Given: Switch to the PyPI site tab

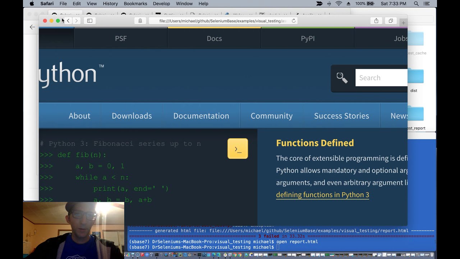Looking at the screenshot, I should [308, 38].
